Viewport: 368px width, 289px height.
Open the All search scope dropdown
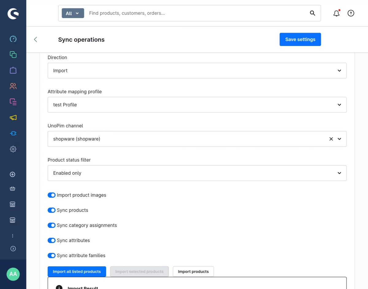(x=73, y=13)
